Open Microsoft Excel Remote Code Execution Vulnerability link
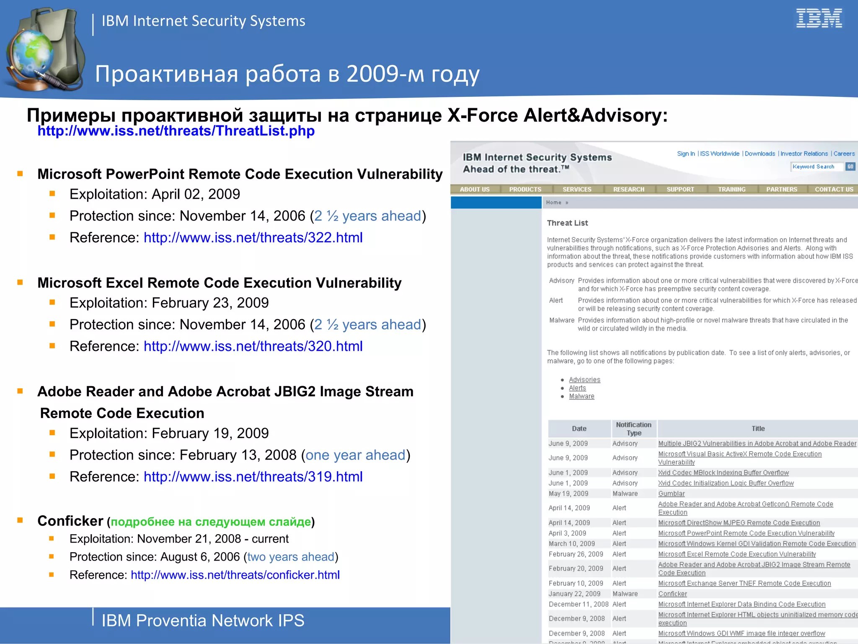Image resolution: width=858 pixels, height=644 pixels. pyautogui.click(x=737, y=554)
